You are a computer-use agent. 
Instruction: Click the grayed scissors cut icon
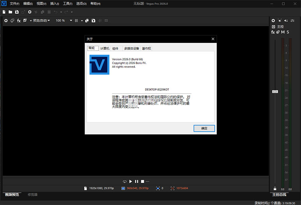tap(36, 12)
